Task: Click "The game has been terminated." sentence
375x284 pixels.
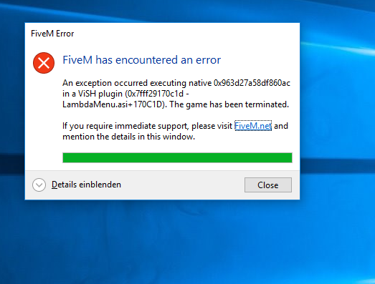Action: (x=229, y=104)
